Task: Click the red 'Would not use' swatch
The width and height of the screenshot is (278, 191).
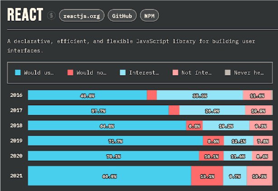Action: point(70,73)
